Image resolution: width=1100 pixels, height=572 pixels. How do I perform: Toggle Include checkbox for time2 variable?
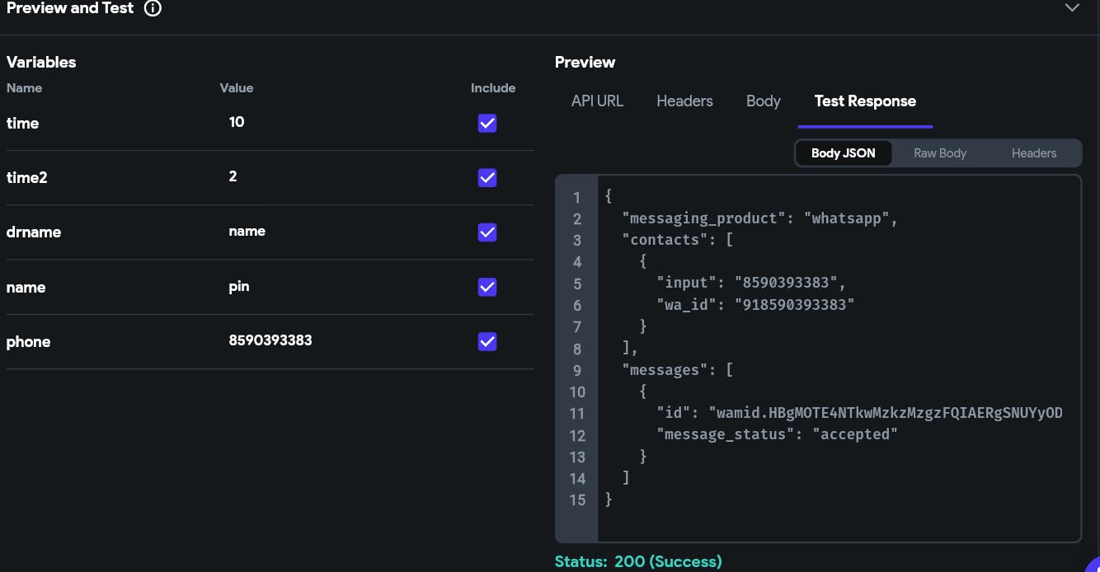pos(487,178)
